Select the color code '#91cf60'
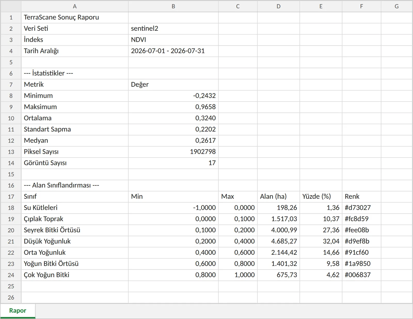This screenshot has width=413, height=319. click(361, 253)
